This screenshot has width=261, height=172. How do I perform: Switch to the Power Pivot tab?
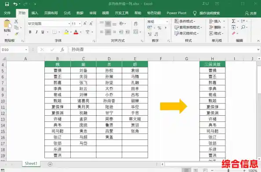click(x=177, y=13)
